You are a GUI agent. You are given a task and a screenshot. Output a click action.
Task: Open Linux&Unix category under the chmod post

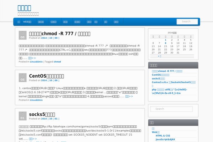pyautogui.click(x=36, y=62)
